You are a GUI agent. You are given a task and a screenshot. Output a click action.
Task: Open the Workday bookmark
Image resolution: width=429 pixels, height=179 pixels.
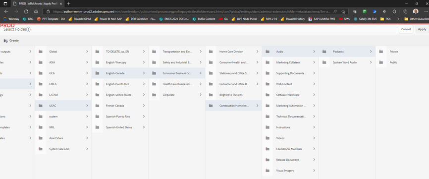click(11, 19)
